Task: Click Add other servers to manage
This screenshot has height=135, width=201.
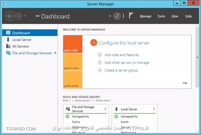Action: [127, 62]
